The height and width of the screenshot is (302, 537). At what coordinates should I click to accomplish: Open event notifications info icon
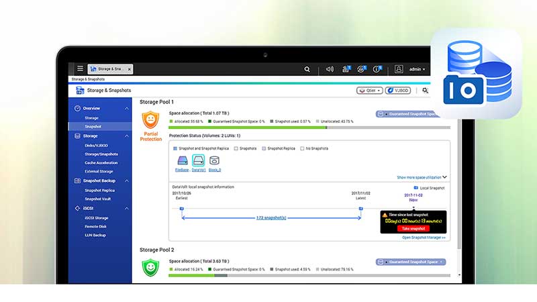[377, 69]
